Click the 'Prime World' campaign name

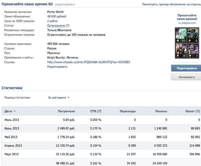coord(55,12)
